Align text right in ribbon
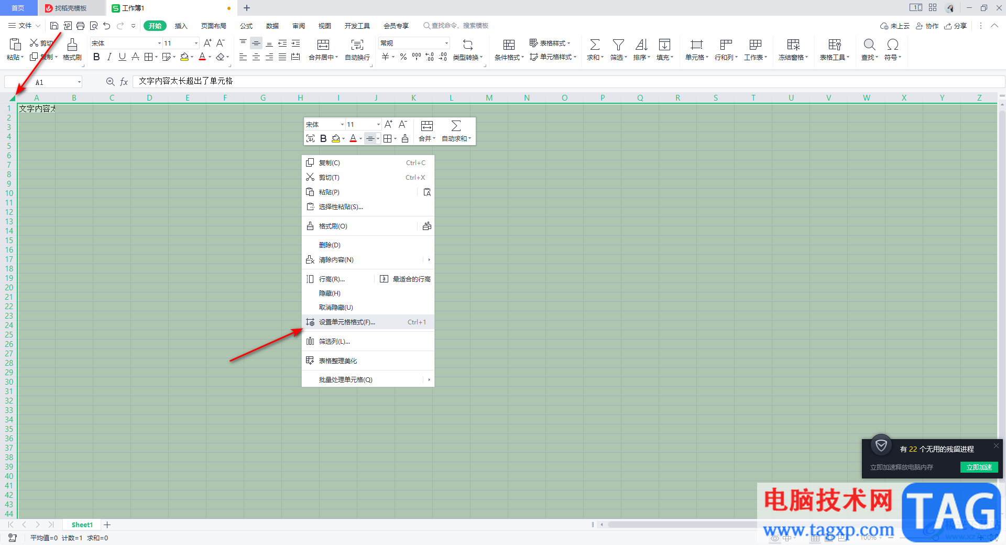This screenshot has height=545, width=1006. [x=269, y=57]
